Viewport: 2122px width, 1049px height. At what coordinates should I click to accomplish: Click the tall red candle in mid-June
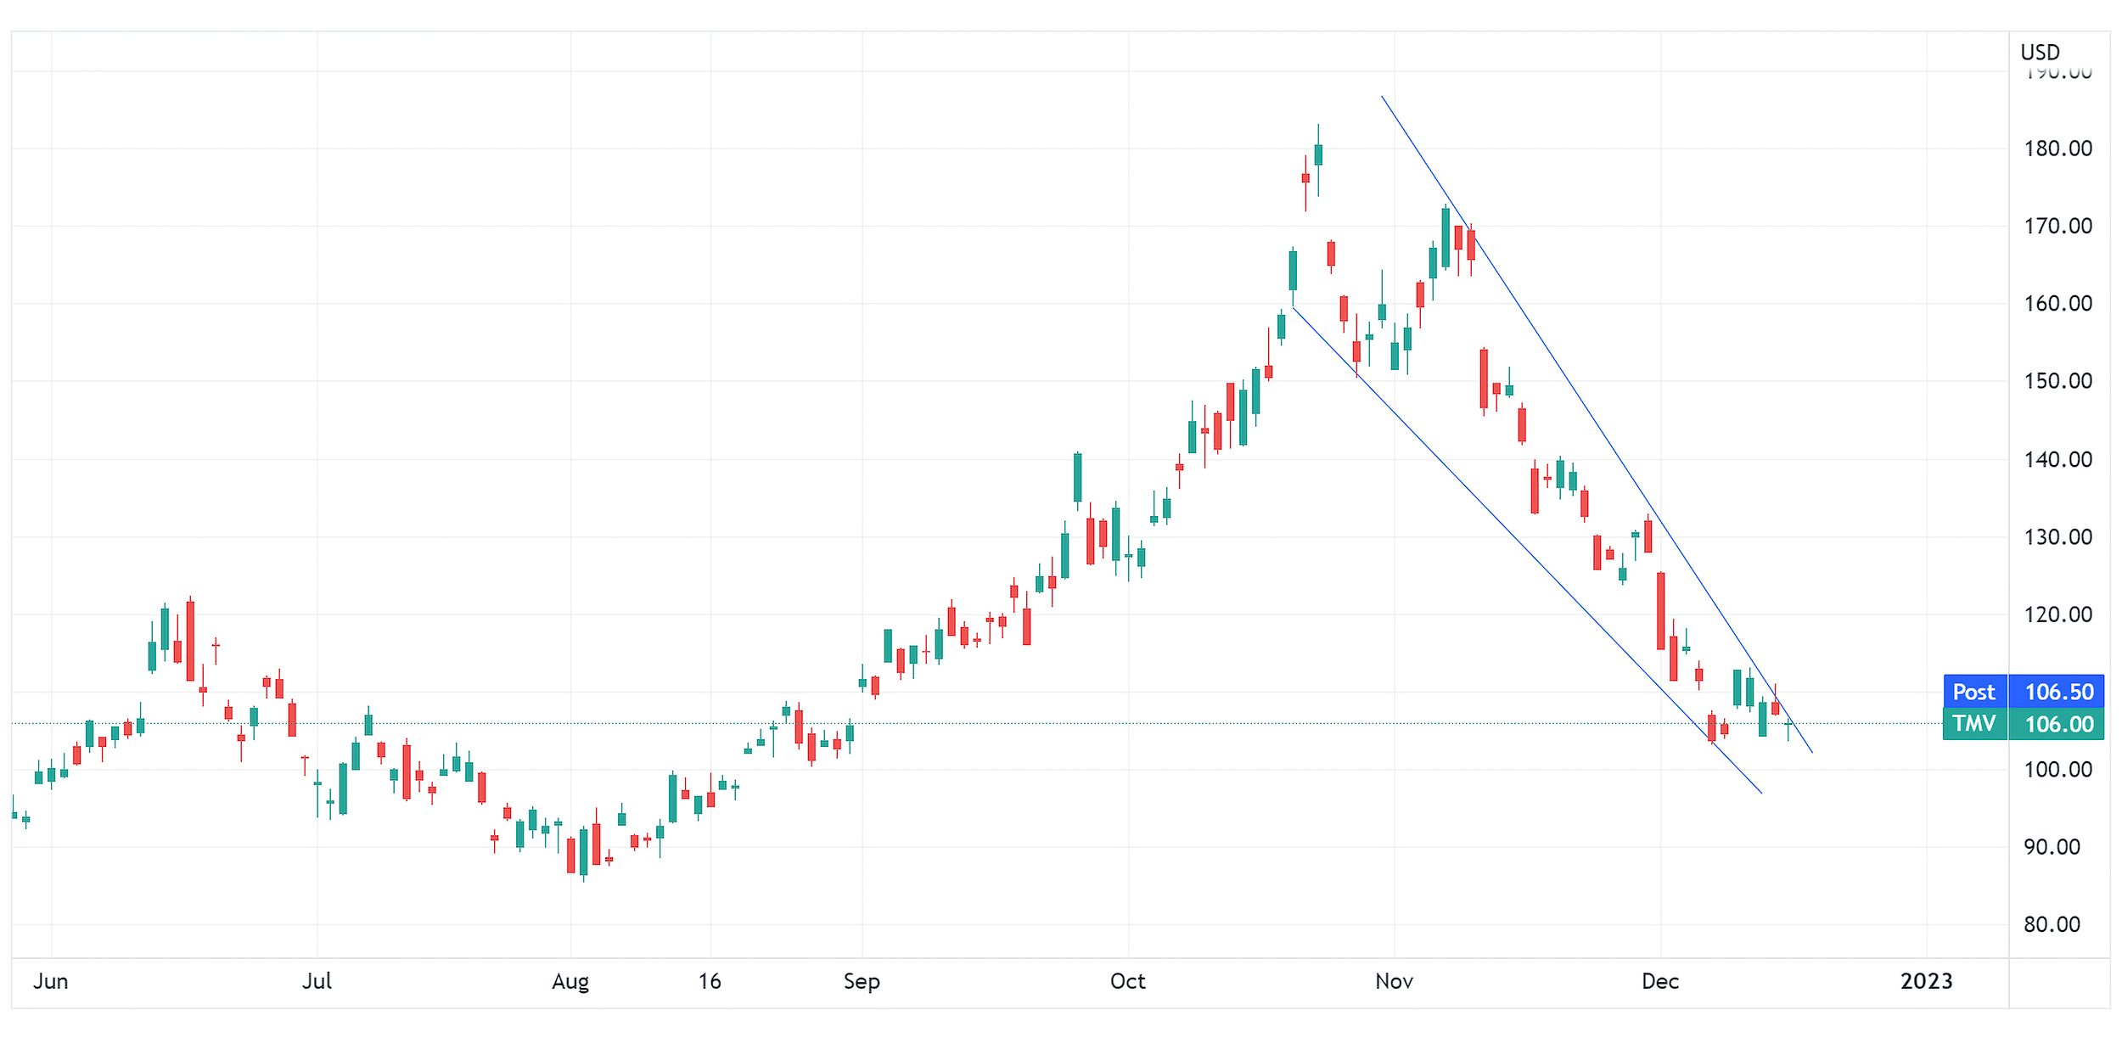pos(190,641)
